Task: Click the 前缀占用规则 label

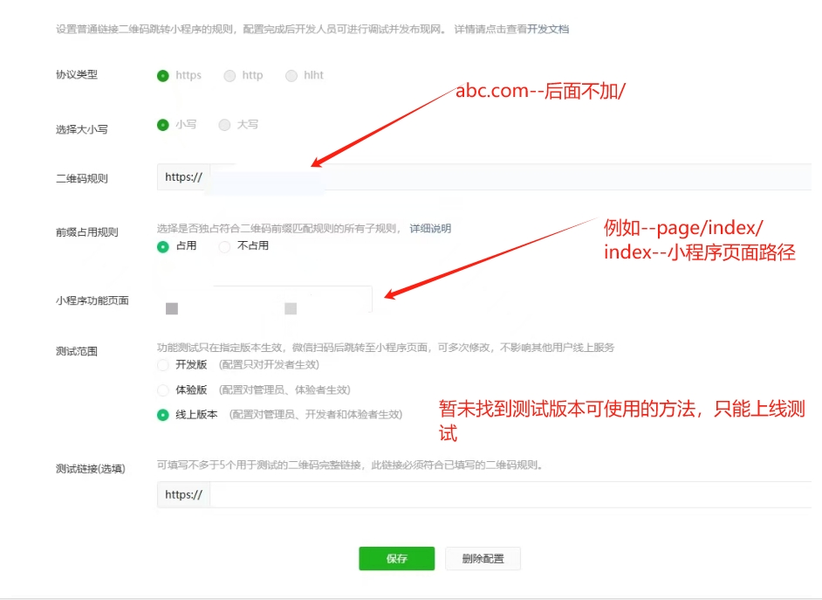Action: pos(87,231)
